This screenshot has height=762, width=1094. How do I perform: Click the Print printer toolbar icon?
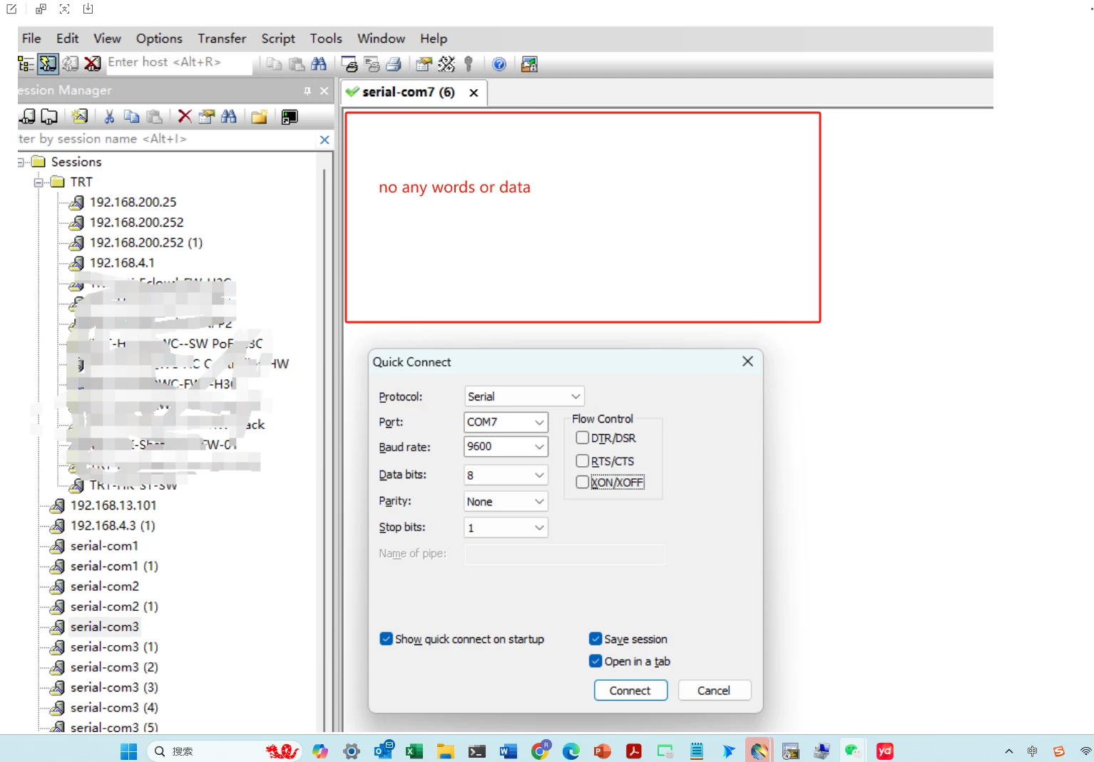tap(394, 64)
